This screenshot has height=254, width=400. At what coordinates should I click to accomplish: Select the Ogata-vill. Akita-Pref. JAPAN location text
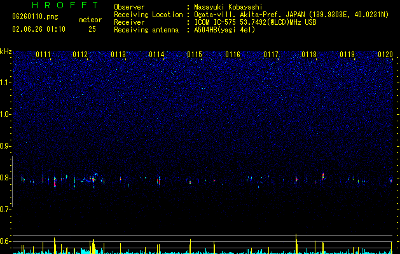(291, 15)
